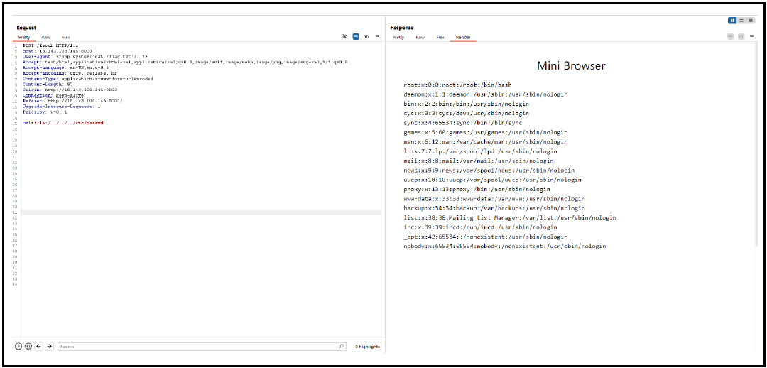This screenshot has height=368, width=767.
Task: Switch Request view to Hex tab
Action: pyautogui.click(x=66, y=37)
